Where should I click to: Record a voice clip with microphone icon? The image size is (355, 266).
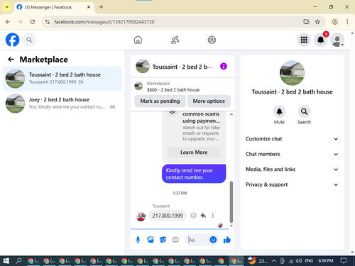point(138,240)
